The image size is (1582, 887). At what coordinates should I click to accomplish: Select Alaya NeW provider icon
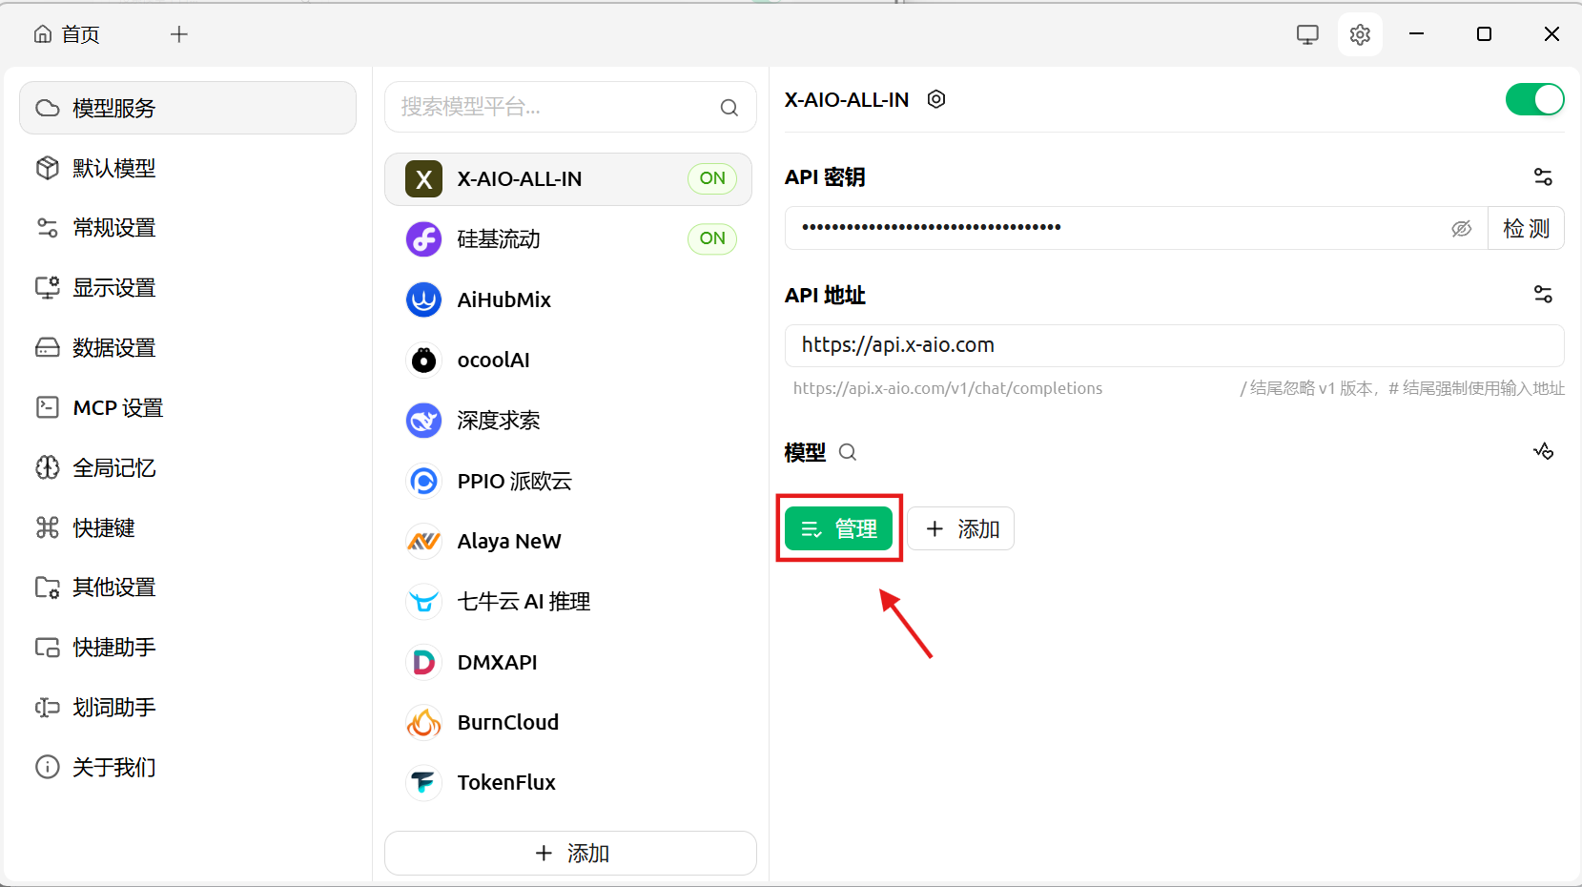point(423,541)
